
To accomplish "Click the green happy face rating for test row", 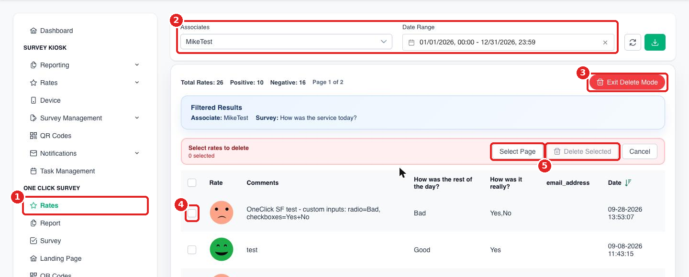I will 222,249.
